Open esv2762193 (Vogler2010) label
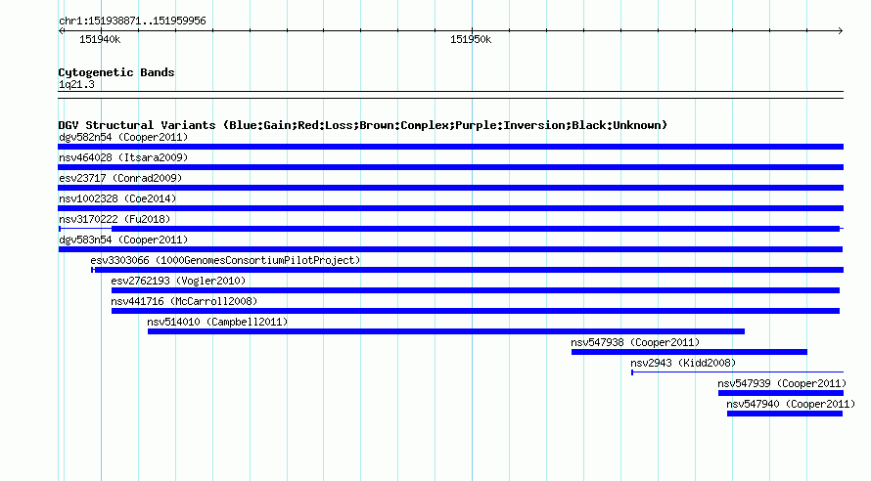 (178, 281)
